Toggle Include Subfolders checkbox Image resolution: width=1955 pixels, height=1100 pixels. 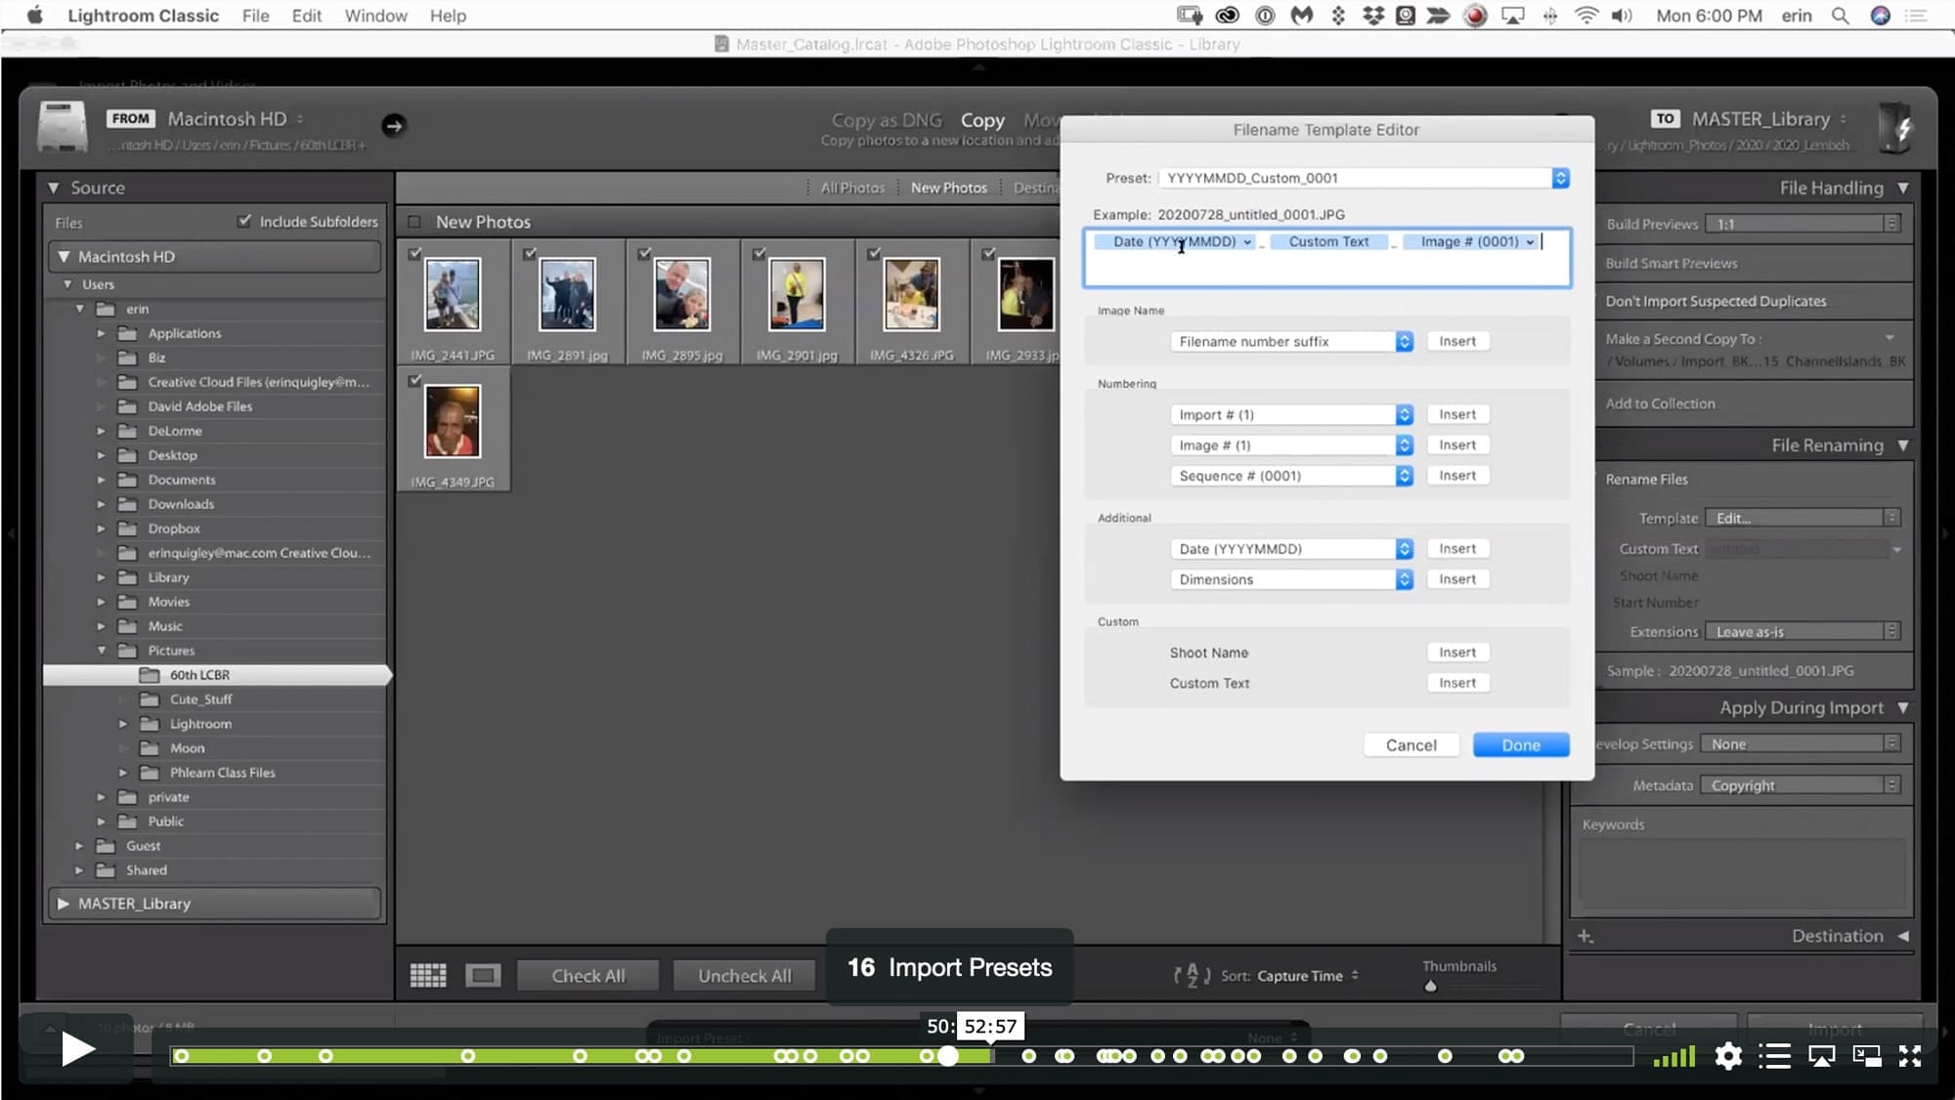point(244,221)
